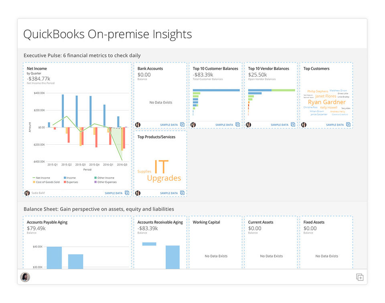Click the user avatar in the bottom bar
The image size is (385, 303).
pyautogui.click(x=25, y=277)
